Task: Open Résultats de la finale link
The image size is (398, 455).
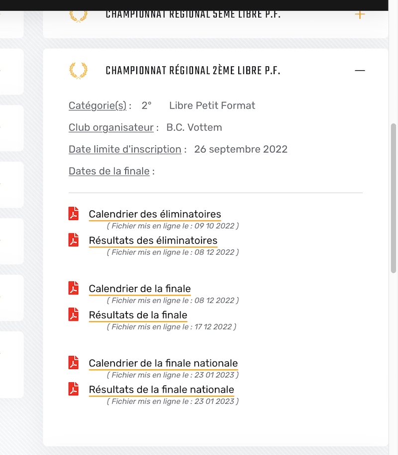Action: (x=138, y=315)
